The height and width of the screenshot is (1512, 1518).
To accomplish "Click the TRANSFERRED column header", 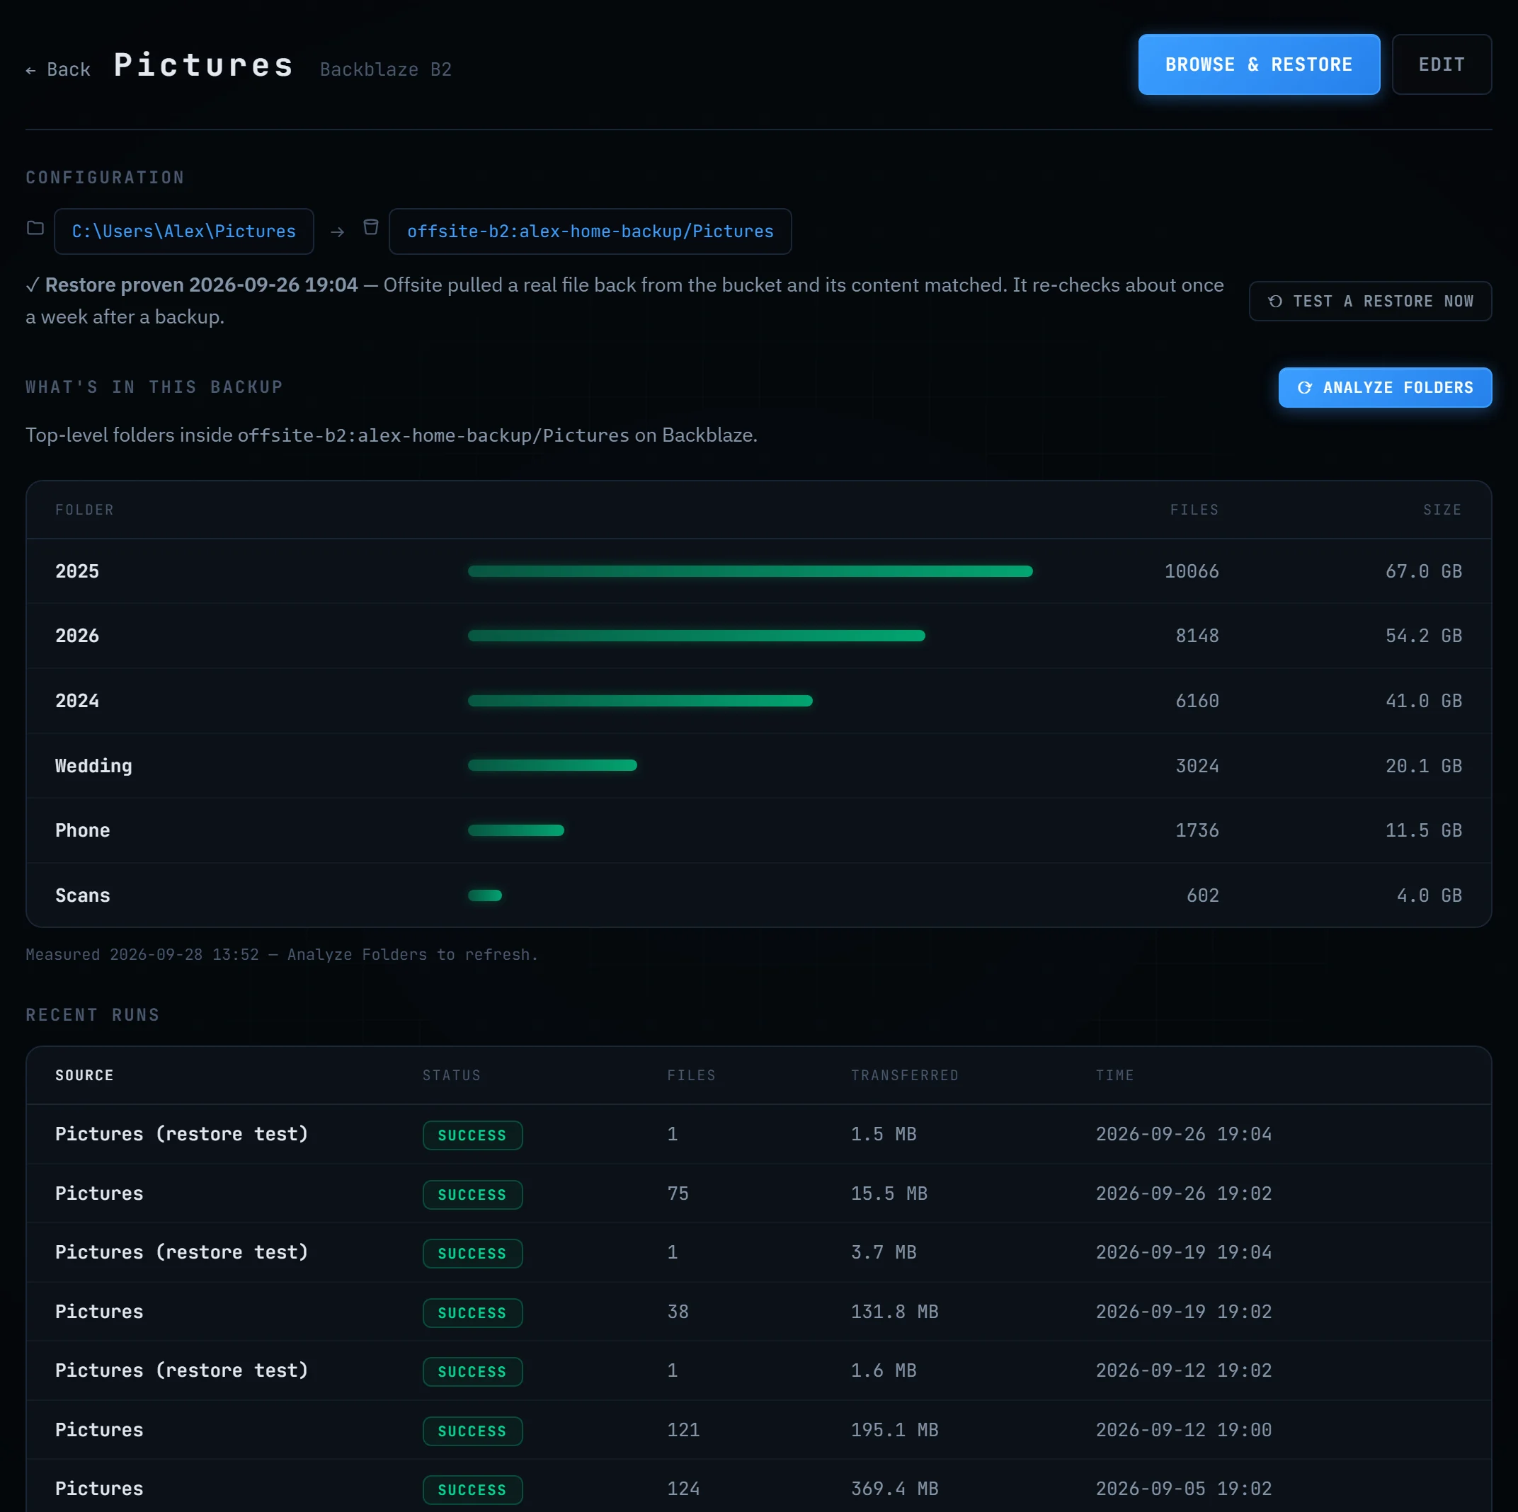I will (904, 1075).
